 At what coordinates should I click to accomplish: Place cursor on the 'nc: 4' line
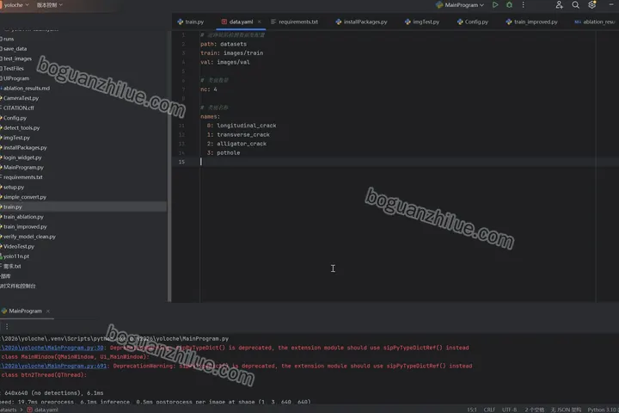[209, 89]
